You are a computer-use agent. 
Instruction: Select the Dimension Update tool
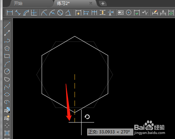(x=171, y=13)
